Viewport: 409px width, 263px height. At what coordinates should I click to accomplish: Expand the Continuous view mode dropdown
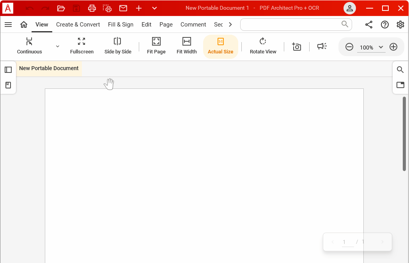tap(58, 46)
